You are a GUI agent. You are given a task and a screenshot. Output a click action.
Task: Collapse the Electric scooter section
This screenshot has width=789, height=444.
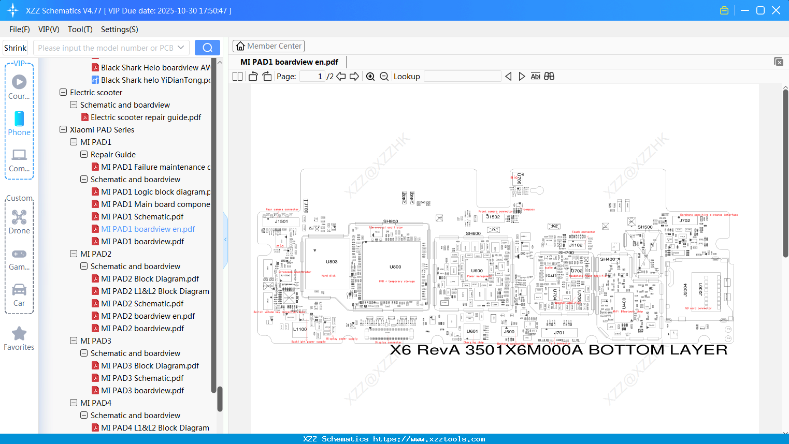tap(63, 92)
